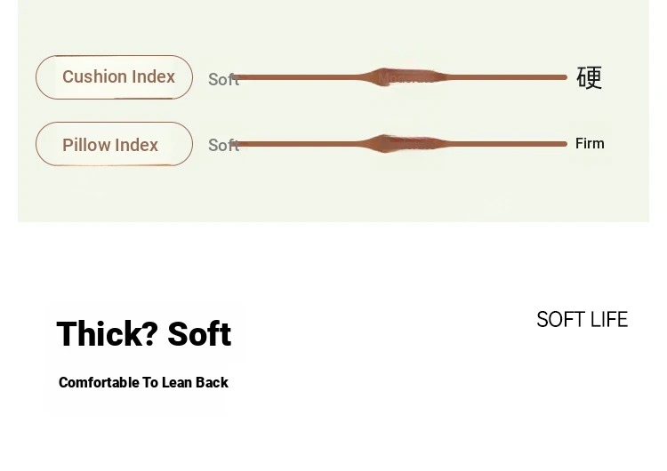Click Soft label on Pillow Index row

223,146
